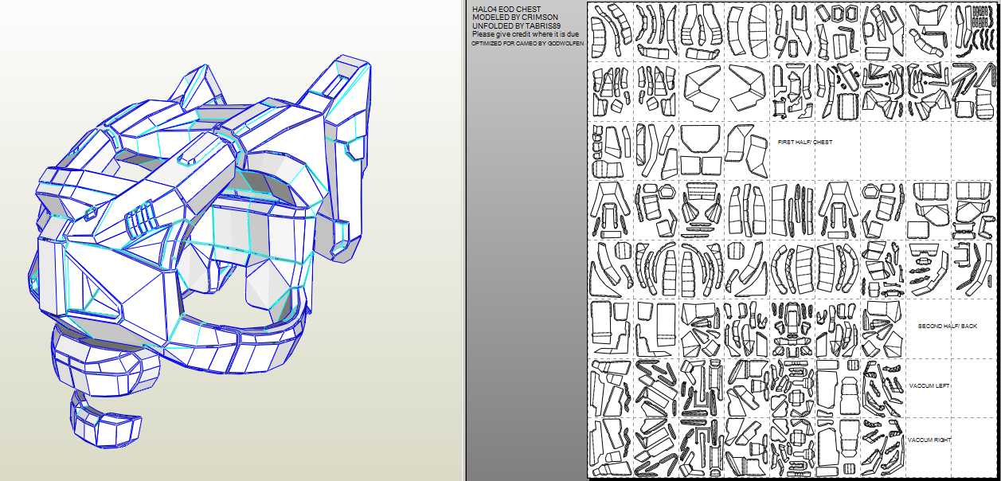Click the "VACCUM LEFT" label
This screenshot has height=481, width=1001.
[929, 386]
